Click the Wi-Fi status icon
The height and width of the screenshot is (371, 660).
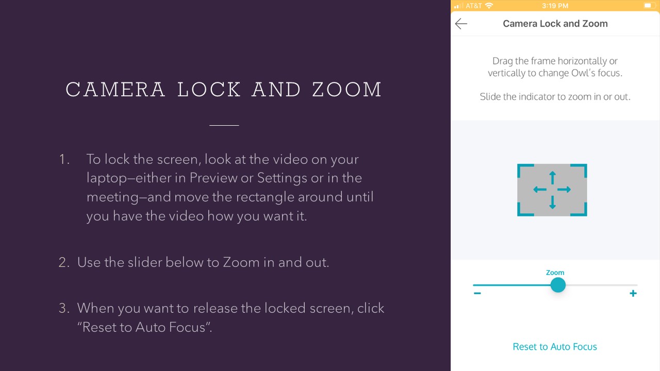pos(489,6)
